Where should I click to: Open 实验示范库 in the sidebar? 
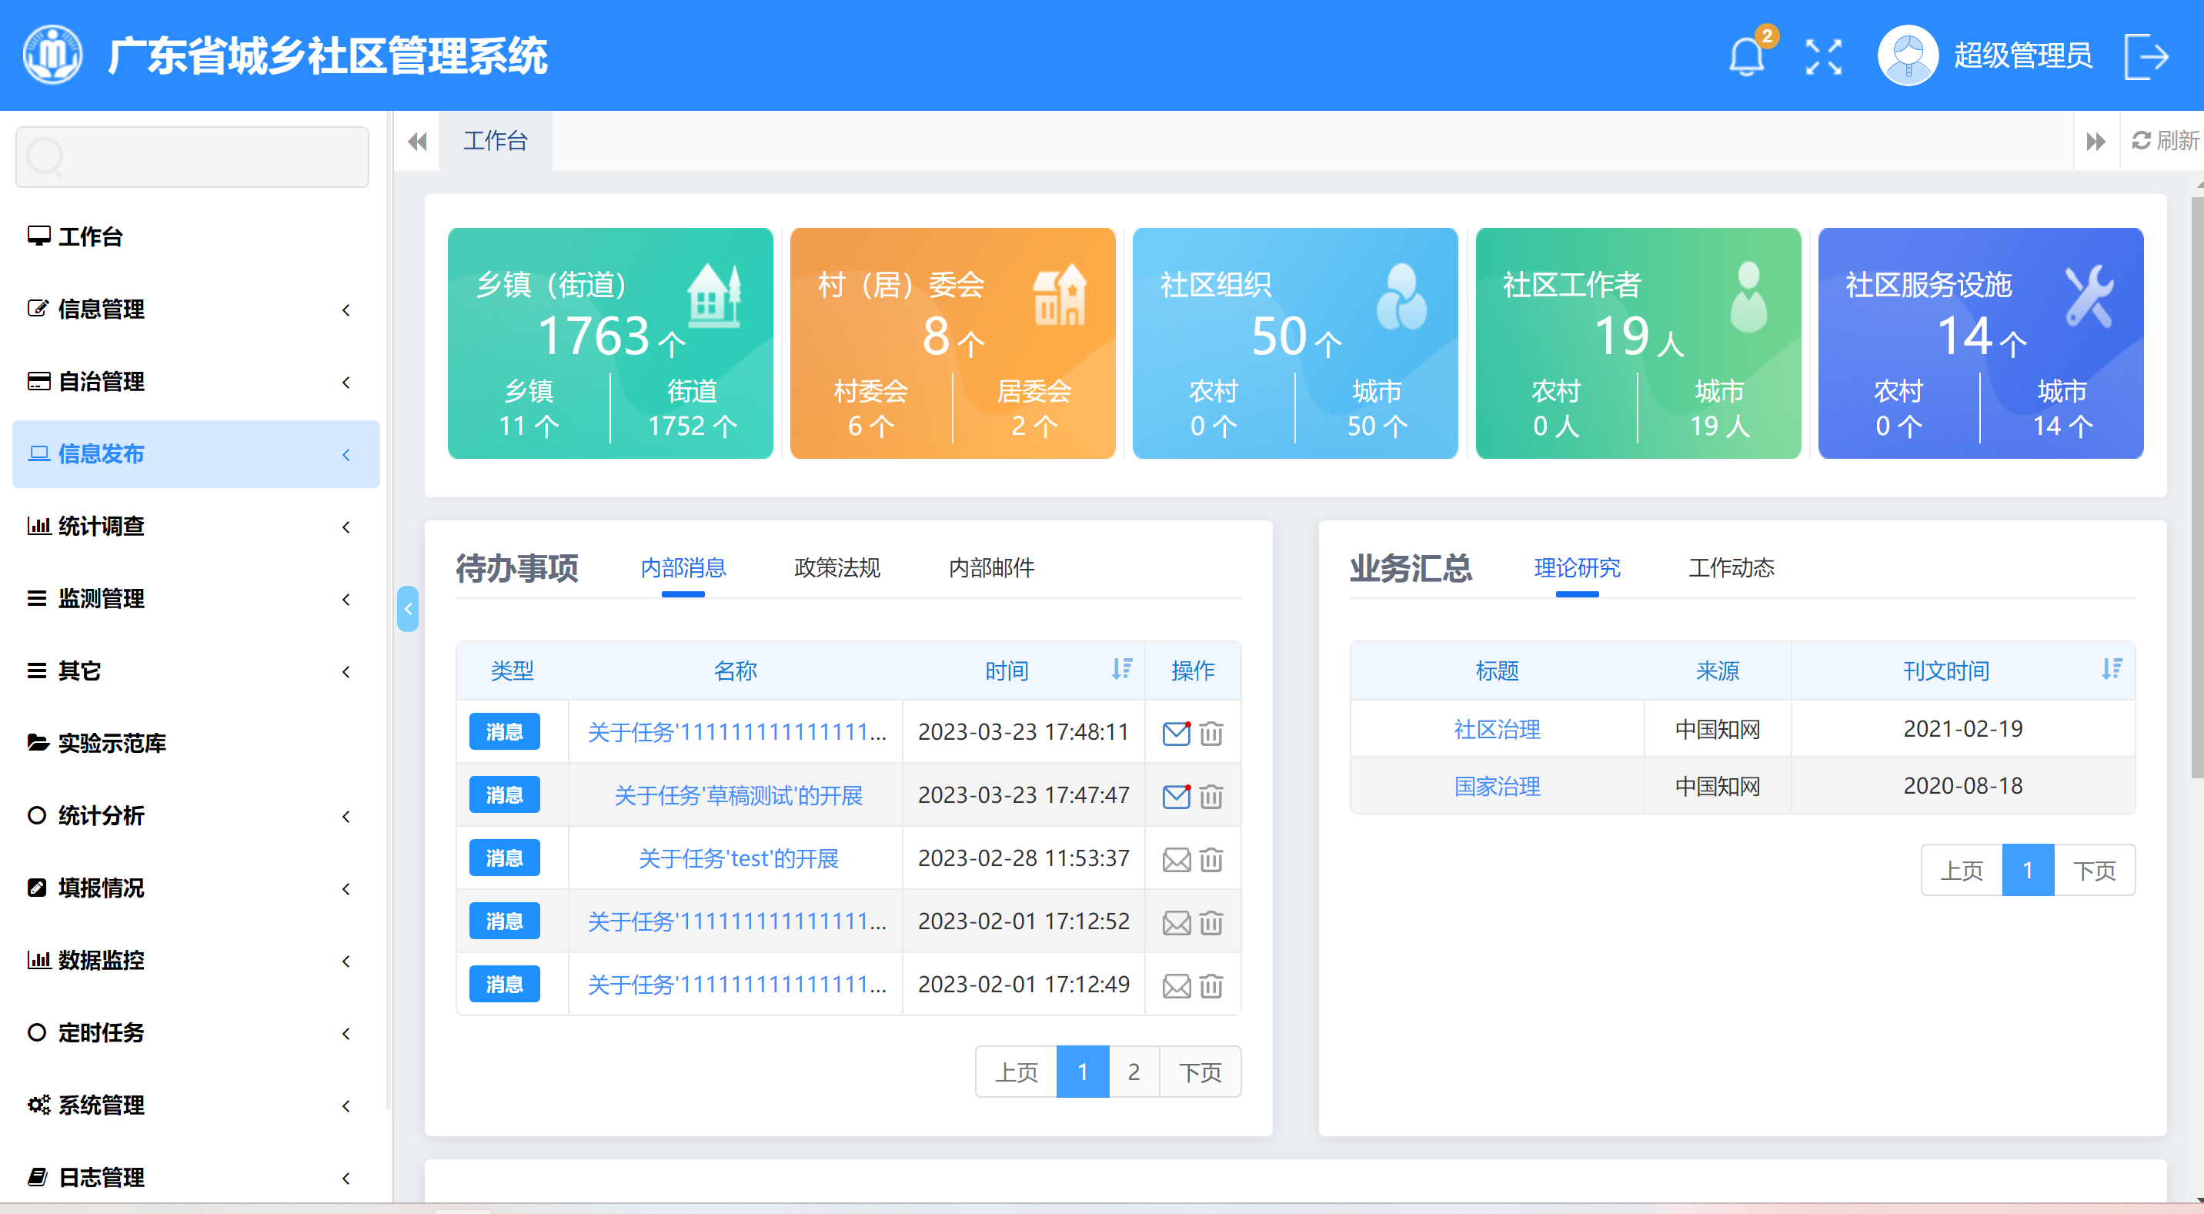point(97,743)
